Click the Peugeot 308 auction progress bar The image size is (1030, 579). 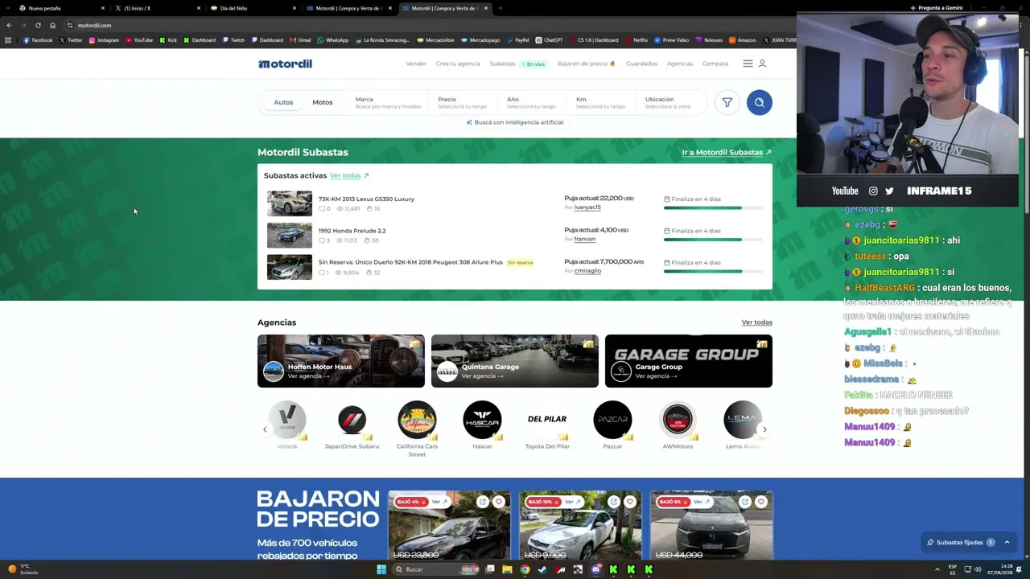click(713, 271)
